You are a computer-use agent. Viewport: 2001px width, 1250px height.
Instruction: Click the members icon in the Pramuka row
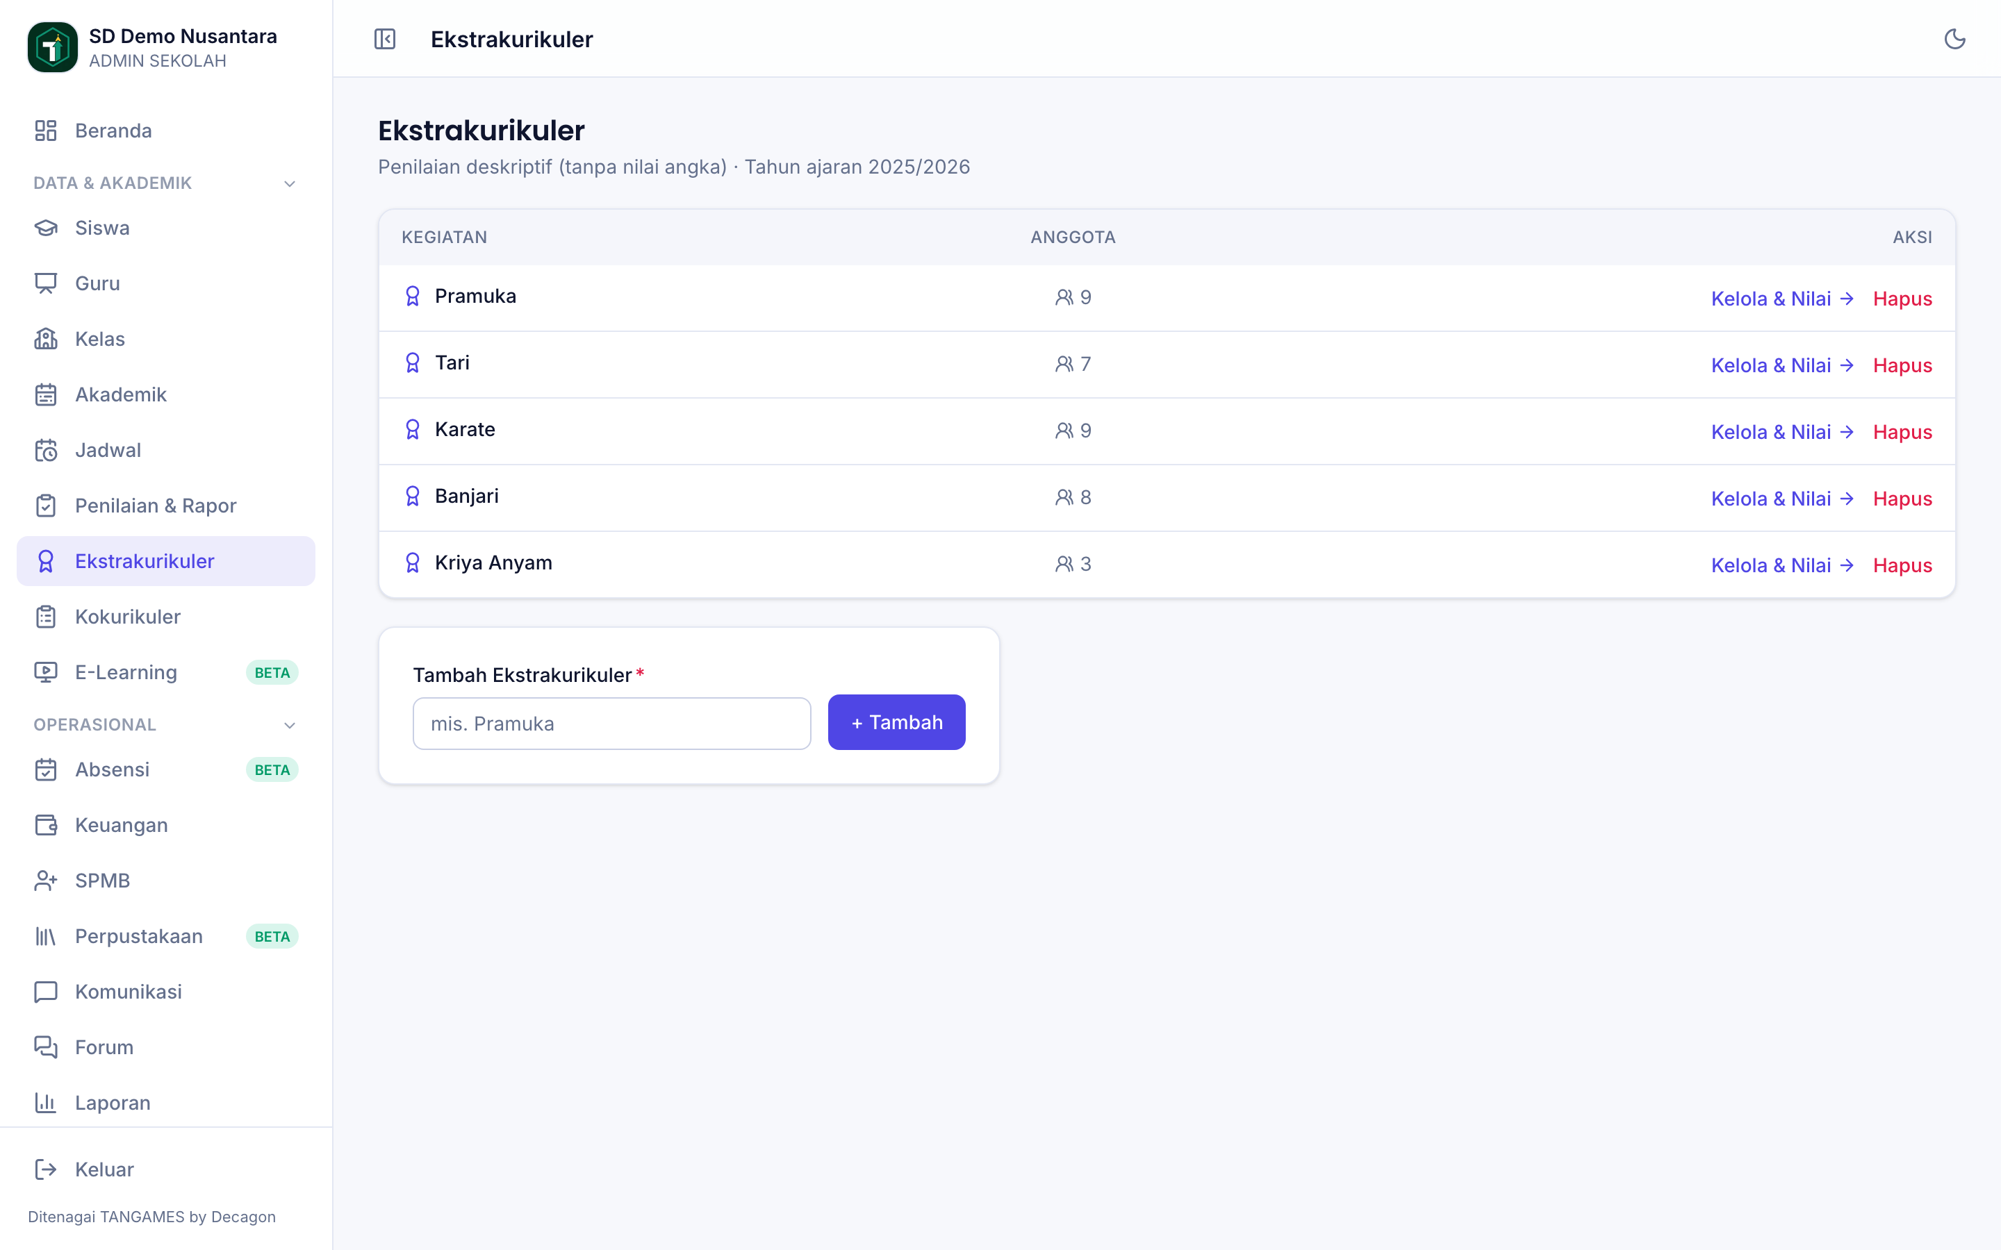(x=1064, y=298)
